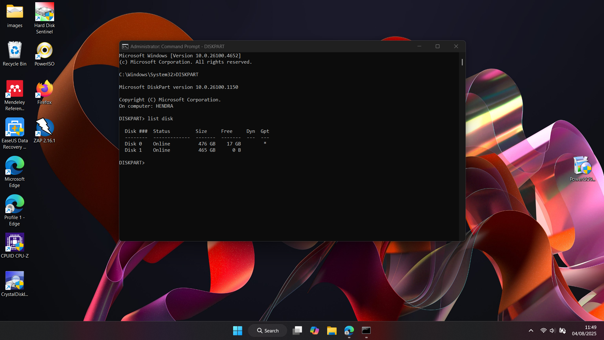
Task: Select the Firefox desktop shortcut
Action: pos(44,89)
